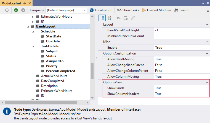Click the Refresh icon in the toolbar

(7, 10)
